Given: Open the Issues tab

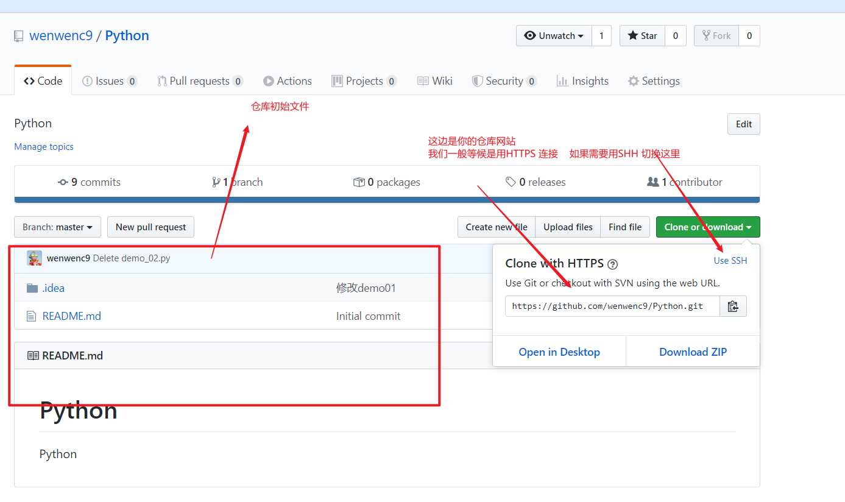Looking at the screenshot, I should tap(110, 81).
